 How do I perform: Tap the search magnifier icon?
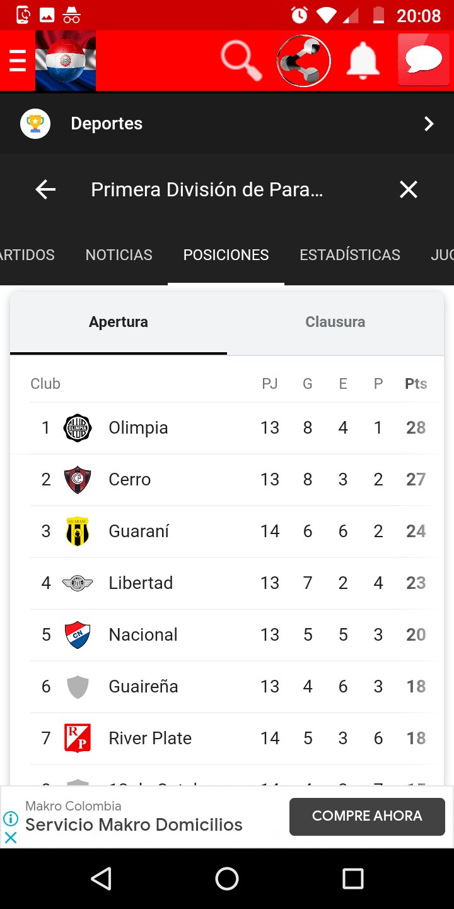(x=241, y=61)
